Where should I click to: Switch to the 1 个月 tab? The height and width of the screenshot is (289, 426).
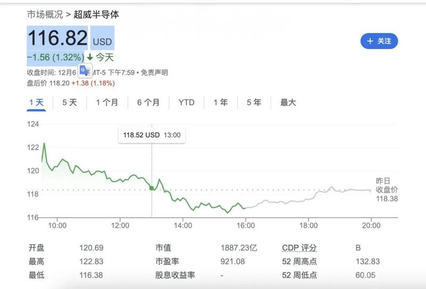(x=107, y=102)
